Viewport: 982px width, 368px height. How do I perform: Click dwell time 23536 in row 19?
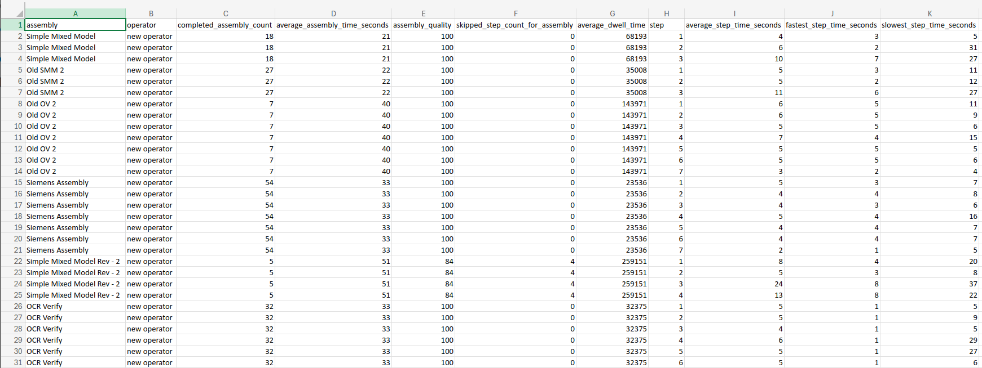[636, 227]
